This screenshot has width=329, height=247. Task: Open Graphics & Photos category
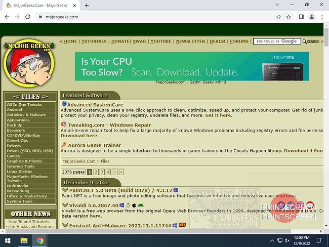point(31,161)
